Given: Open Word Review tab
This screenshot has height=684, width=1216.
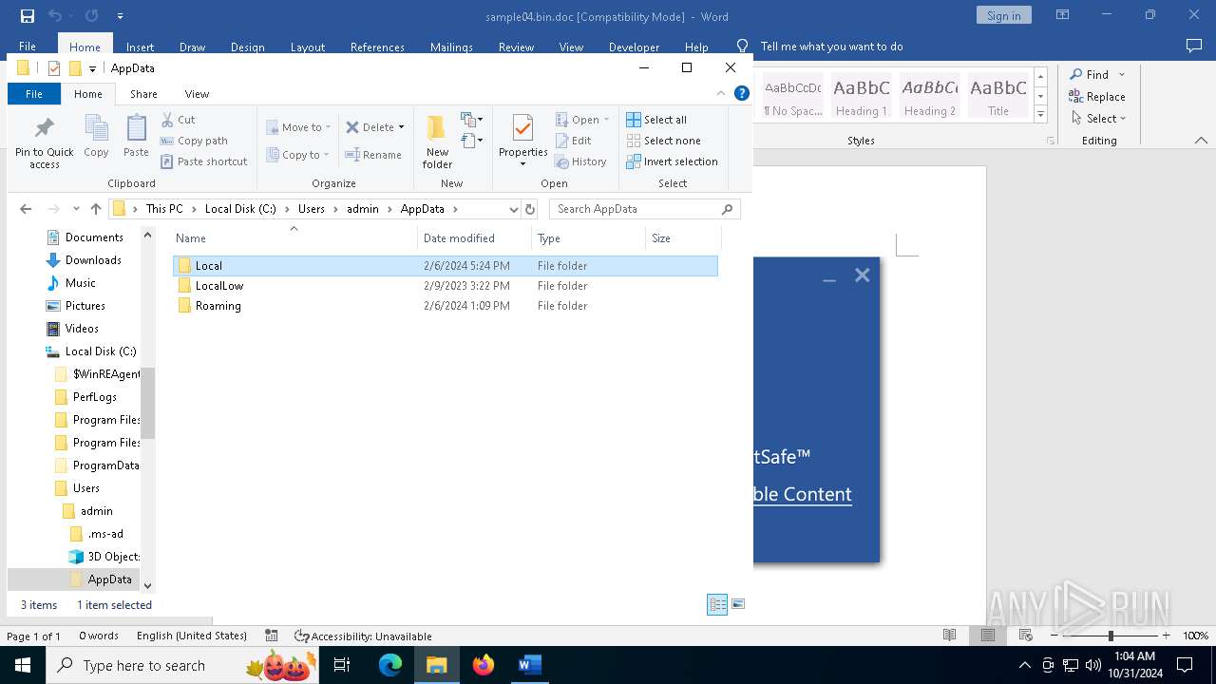Looking at the screenshot, I should coord(516,47).
